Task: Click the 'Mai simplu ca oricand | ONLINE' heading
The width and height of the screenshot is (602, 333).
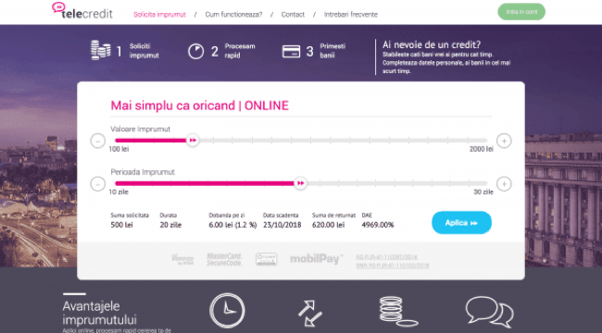Action: tap(200, 105)
